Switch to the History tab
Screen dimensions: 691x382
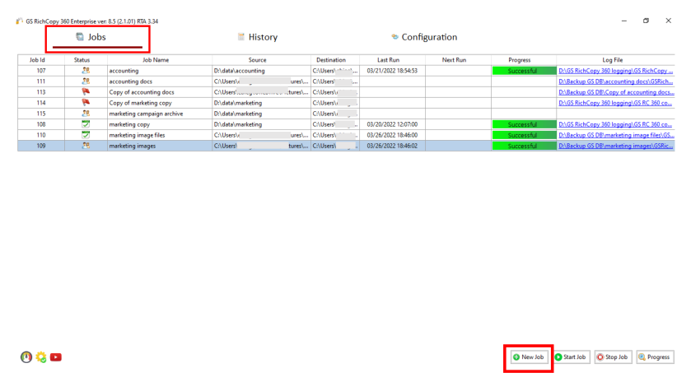(x=258, y=37)
